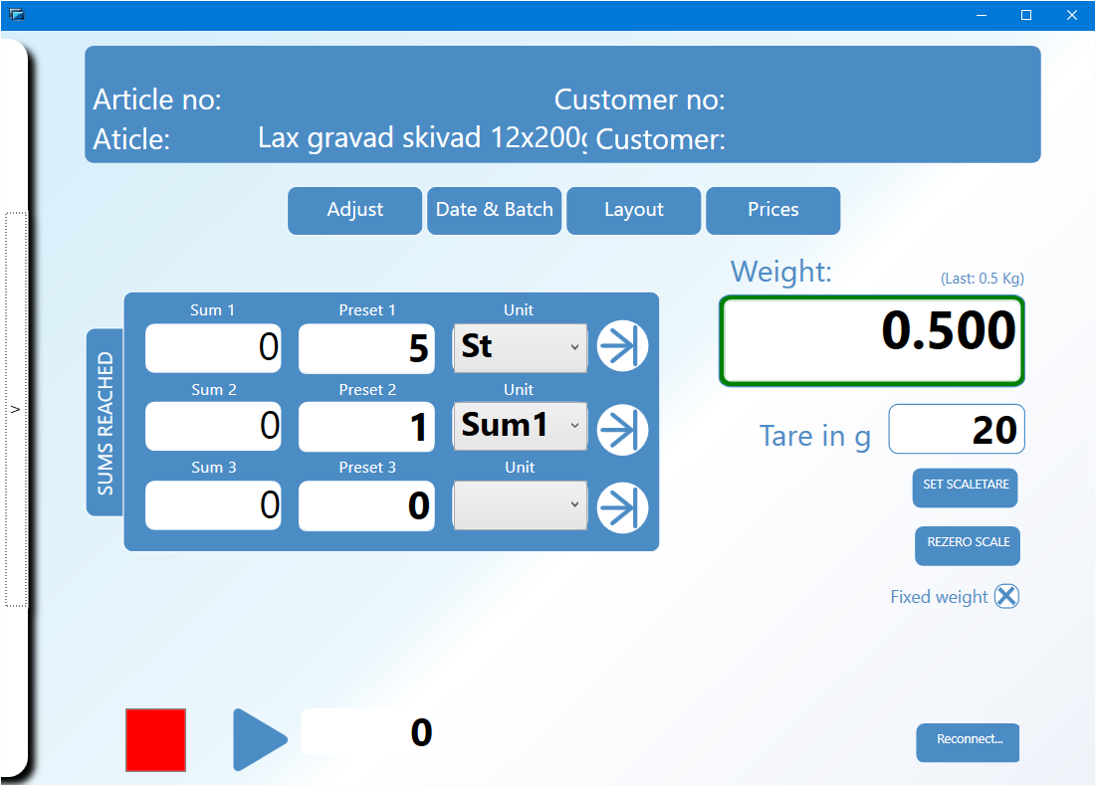Open the empty Unit dropdown for Preset 3
Image resolution: width=1096 pixels, height=786 pixels.
[x=520, y=505]
